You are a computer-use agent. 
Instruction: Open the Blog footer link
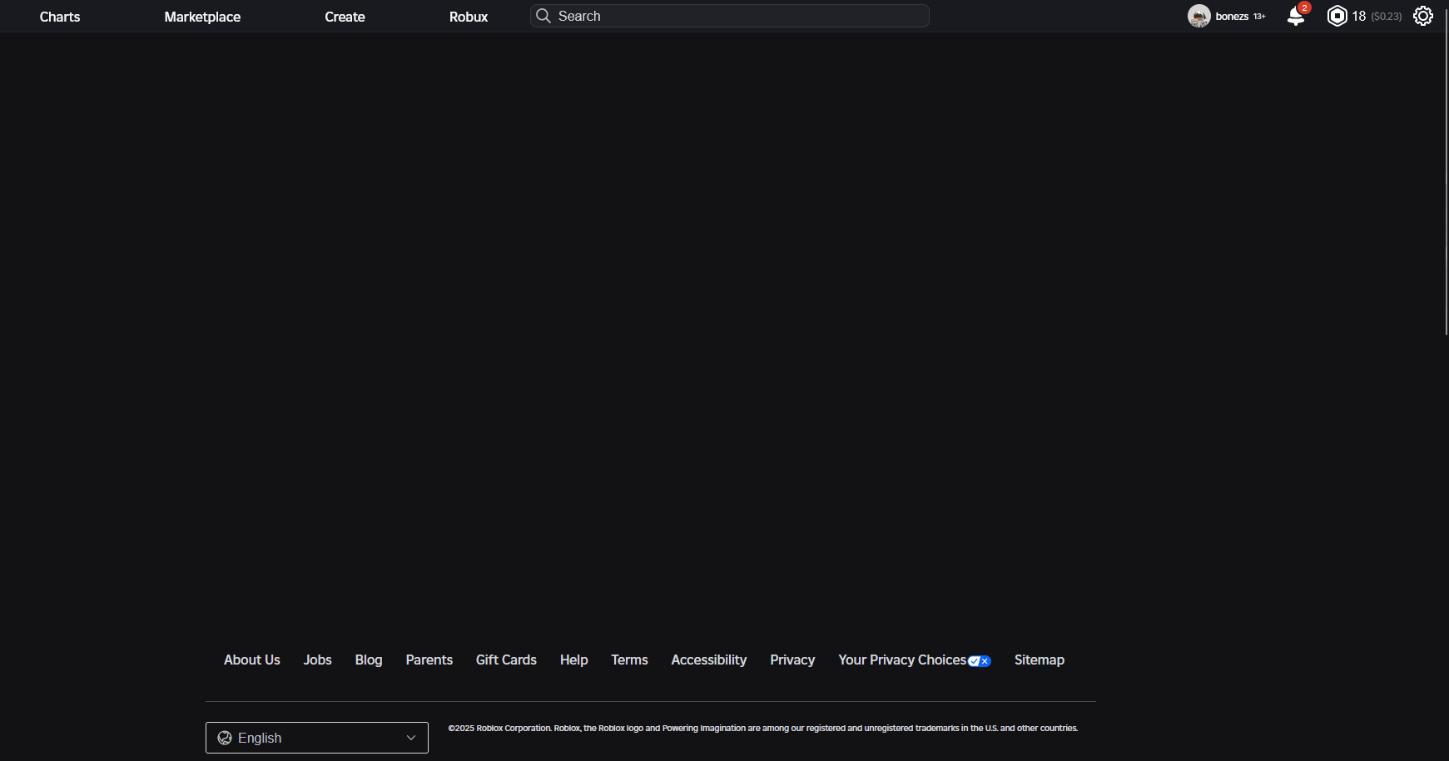click(369, 660)
